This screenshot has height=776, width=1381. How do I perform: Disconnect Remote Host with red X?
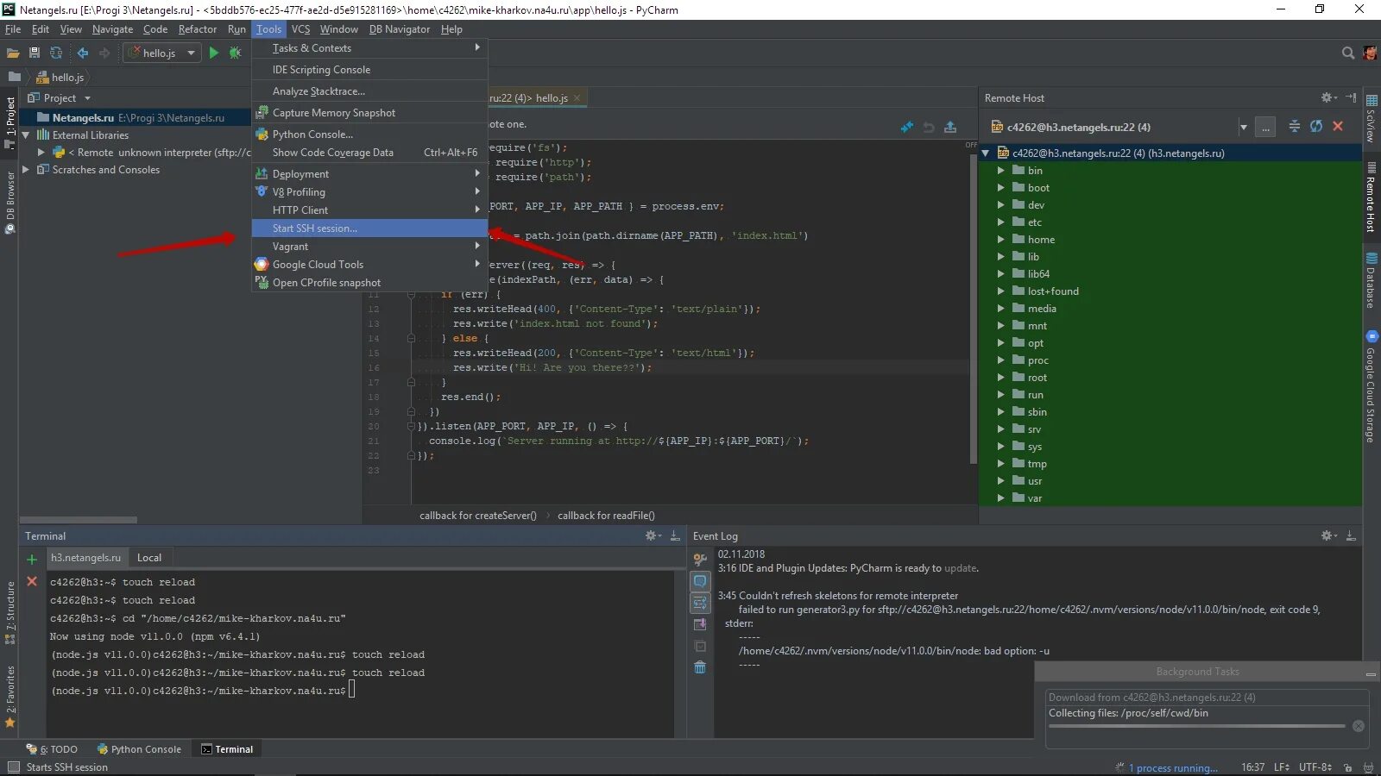(1338, 127)
